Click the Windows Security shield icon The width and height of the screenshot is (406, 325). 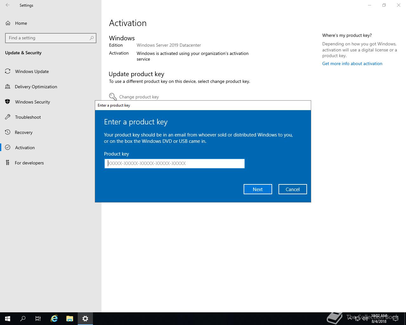(8, 102)
